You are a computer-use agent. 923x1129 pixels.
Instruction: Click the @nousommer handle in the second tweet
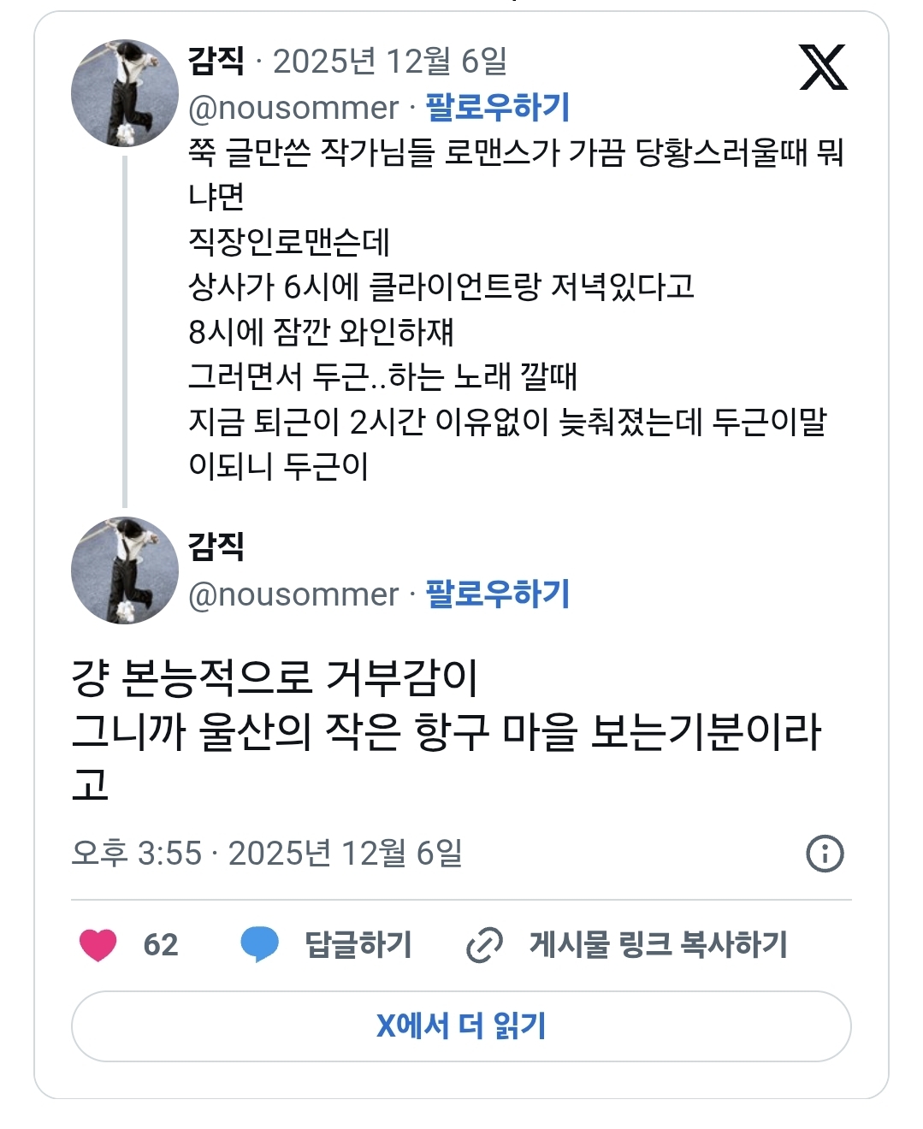(293, 594)
